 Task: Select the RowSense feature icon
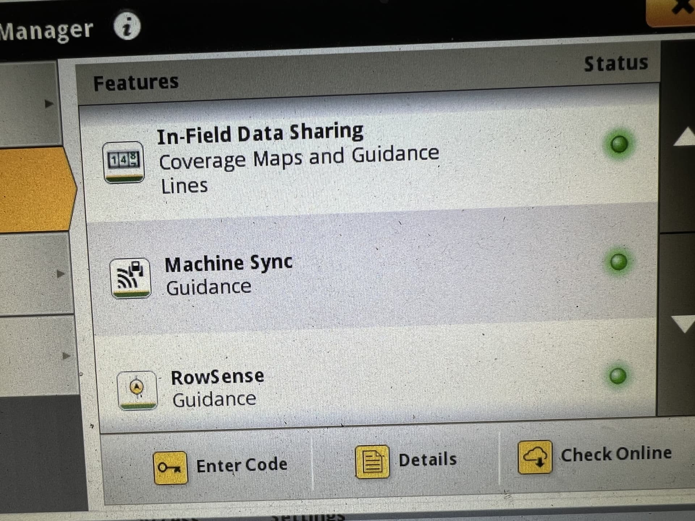tap(137, 390)
